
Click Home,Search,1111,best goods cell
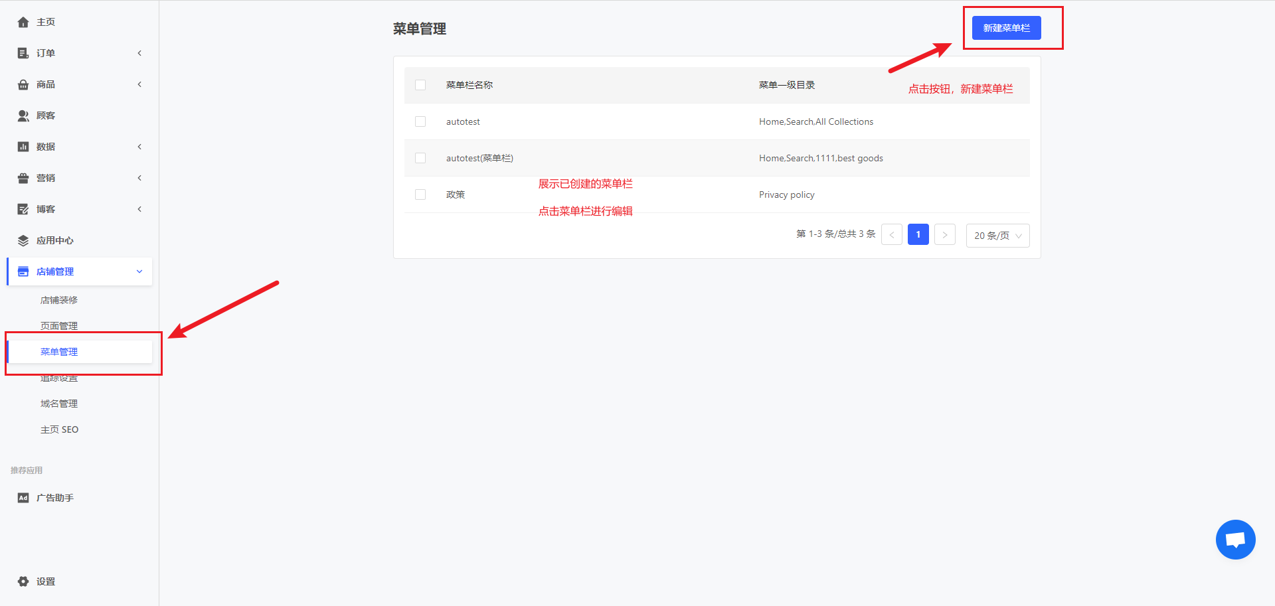(821, 158)
